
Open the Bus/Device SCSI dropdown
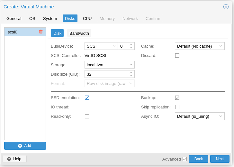pyautogui.click(x=101, y=46)
